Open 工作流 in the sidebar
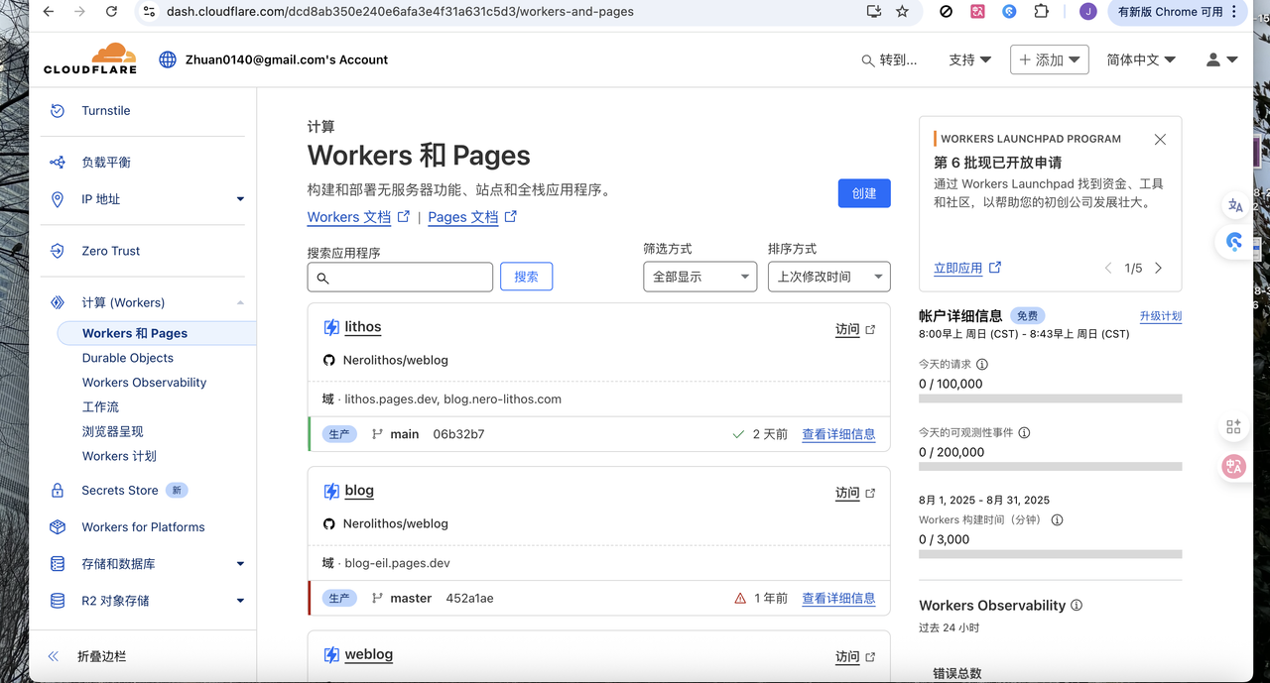 point(100,406)
